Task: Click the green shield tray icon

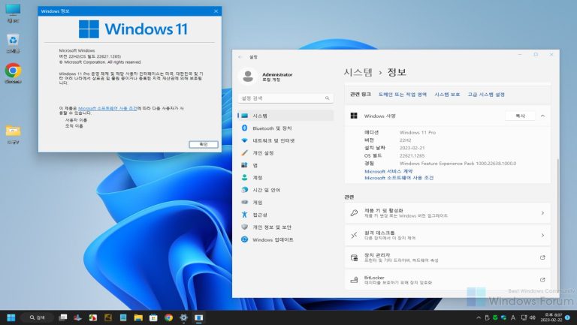Action: [495, 317]
